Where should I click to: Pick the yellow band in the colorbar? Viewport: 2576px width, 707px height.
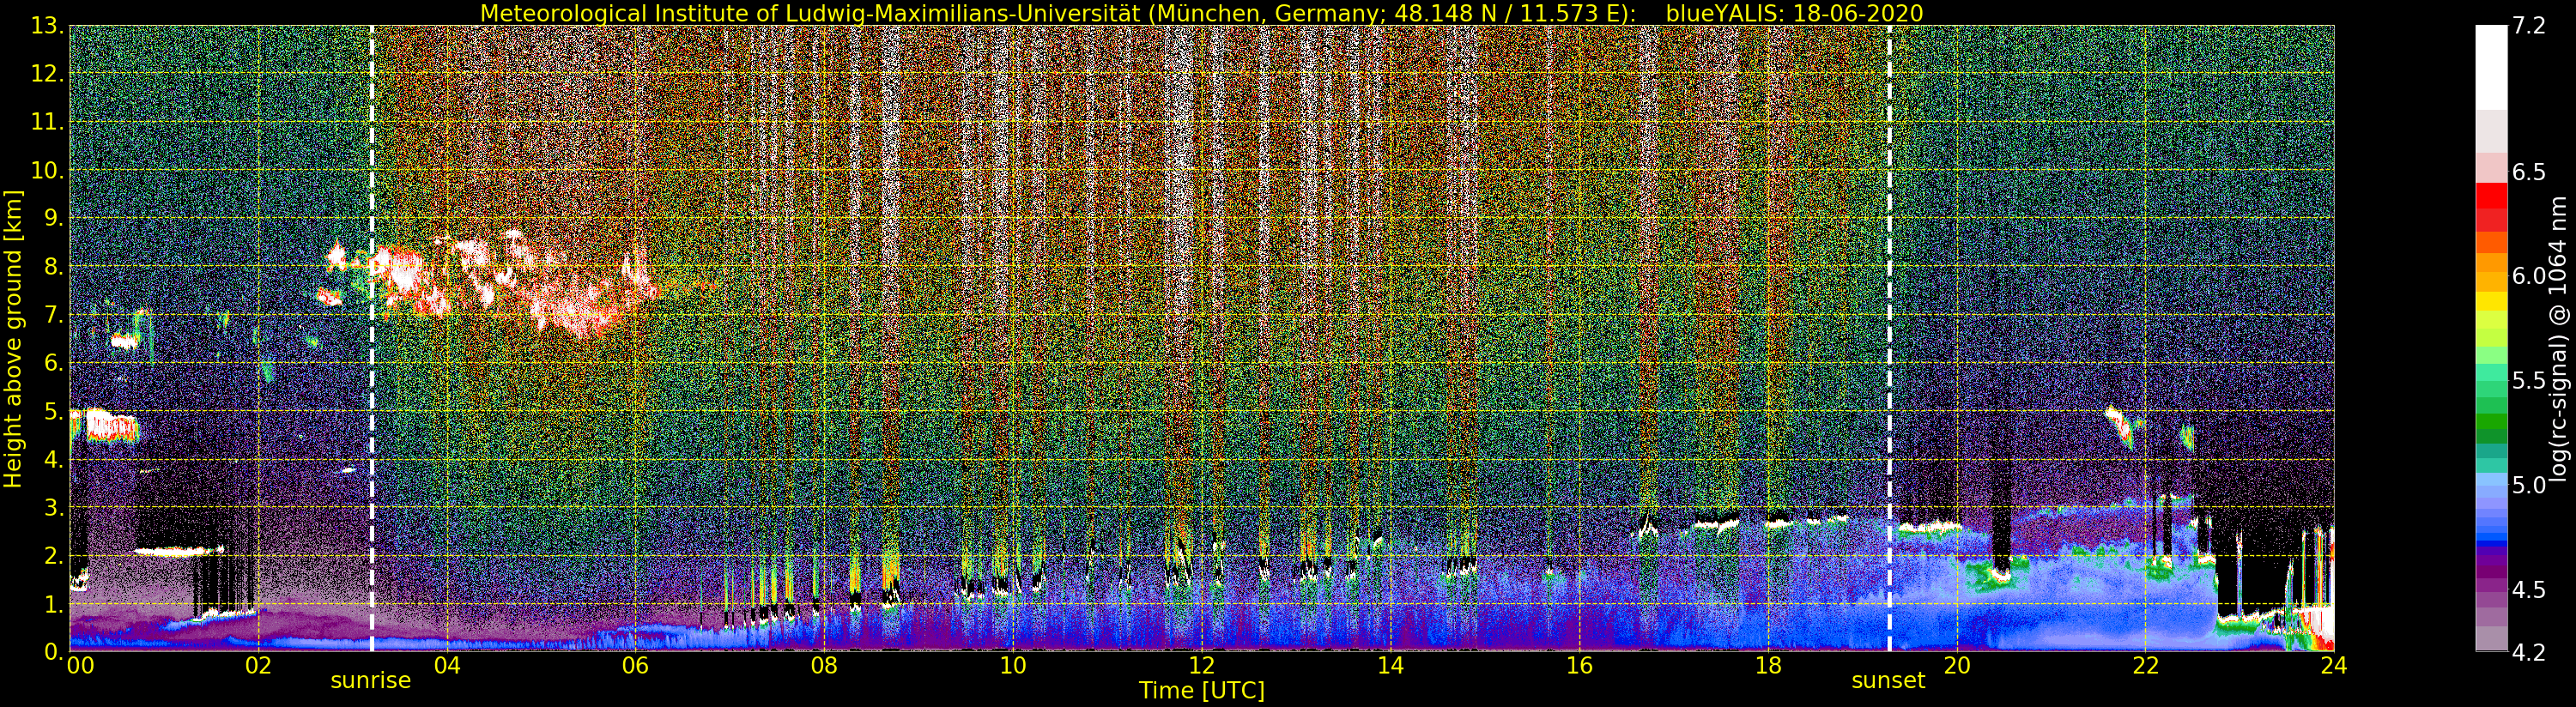coord(2491,300)
